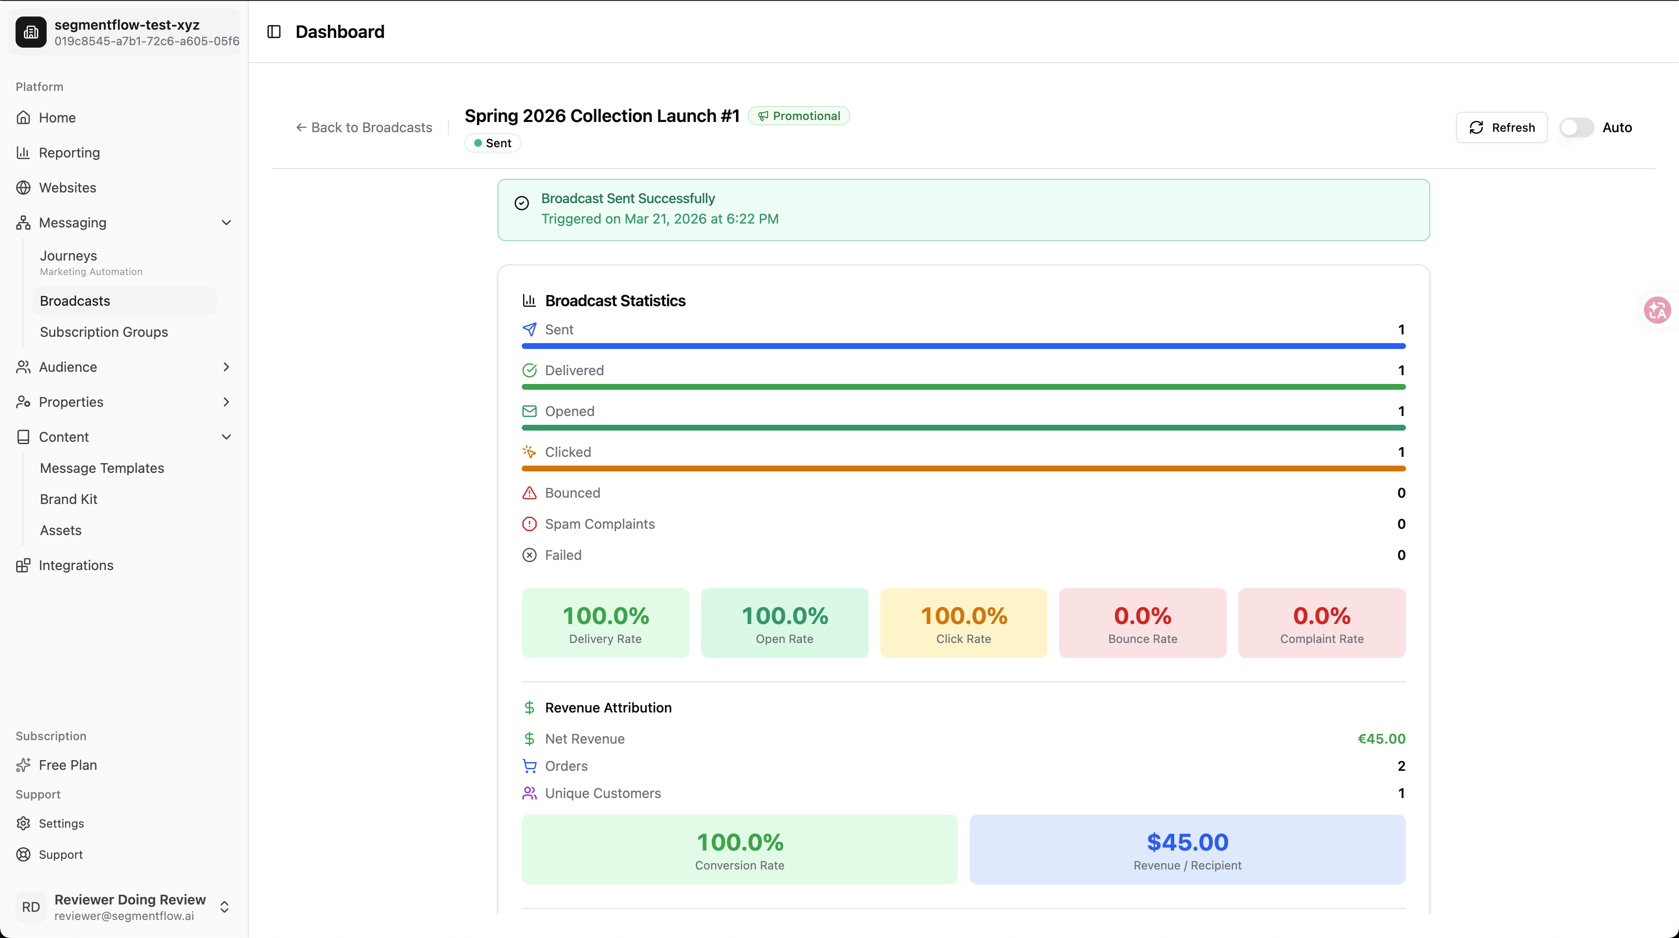Screen dimensions: 1679x938
Task: Toggle the sidebar panel icon
Action: tap(274, 31)
